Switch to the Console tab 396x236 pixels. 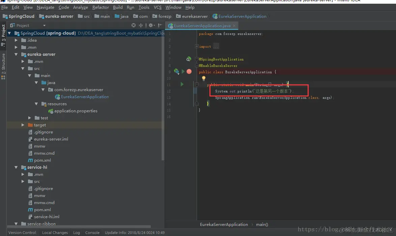click(92, 233)
